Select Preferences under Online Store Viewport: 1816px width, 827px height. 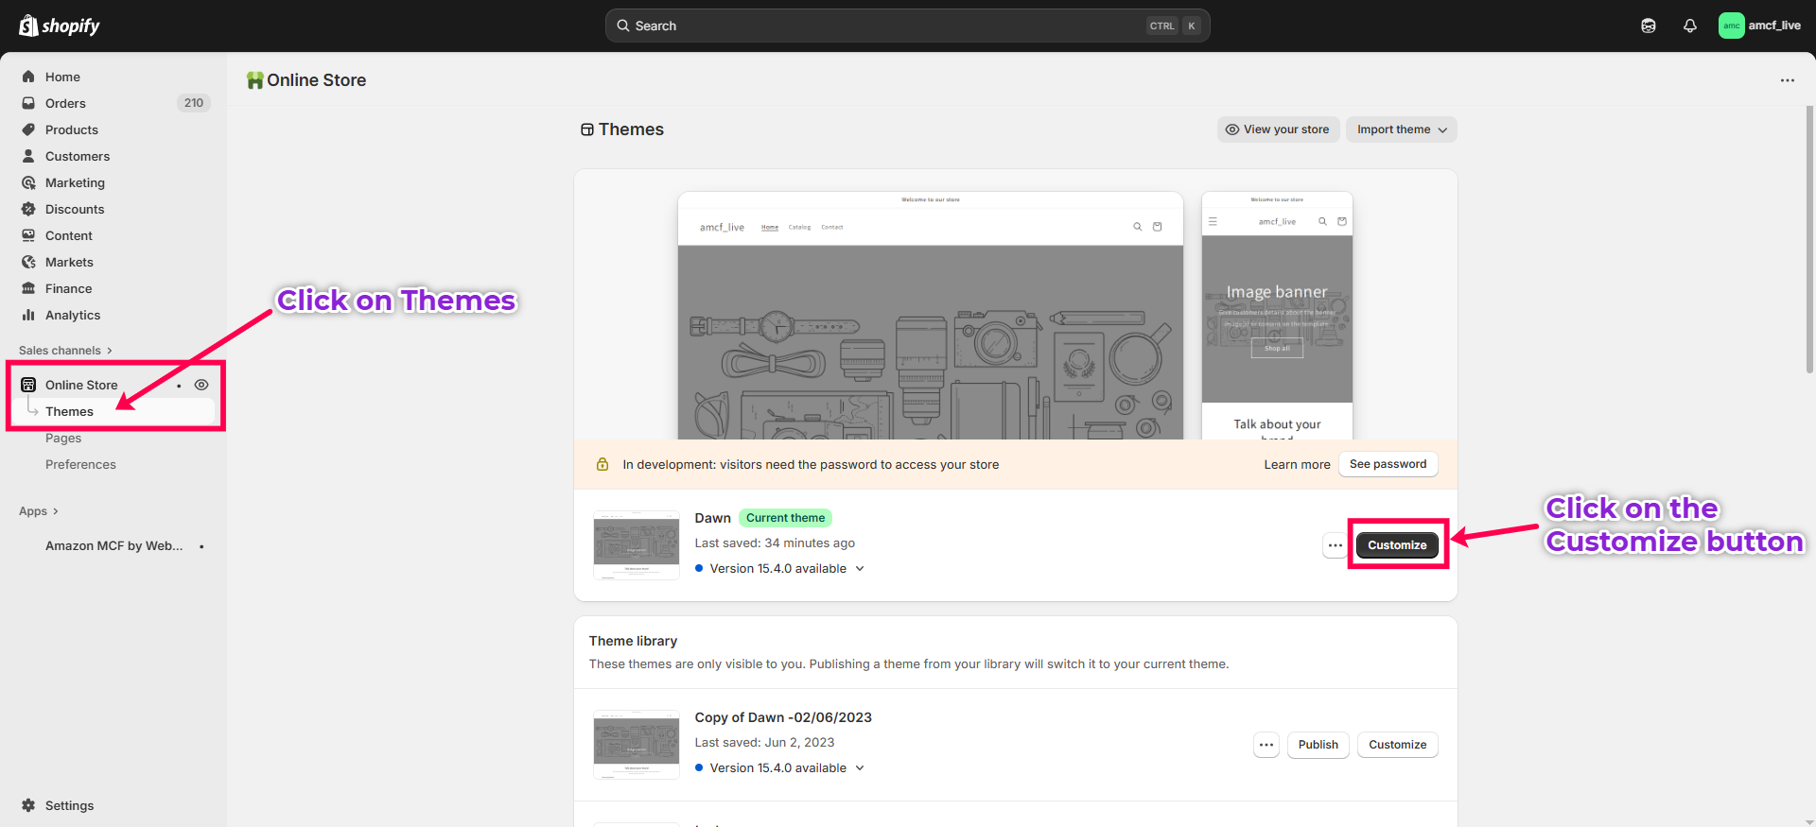click(x=80, y=464)
